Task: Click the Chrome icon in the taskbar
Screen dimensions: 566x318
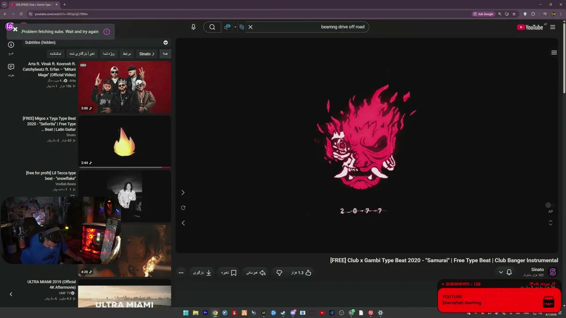Action: (215, 313)
